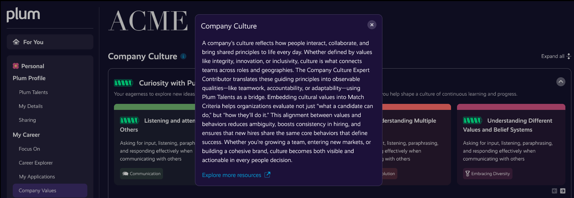
Task: Open My Applications page
Action: tap(37, 177)
